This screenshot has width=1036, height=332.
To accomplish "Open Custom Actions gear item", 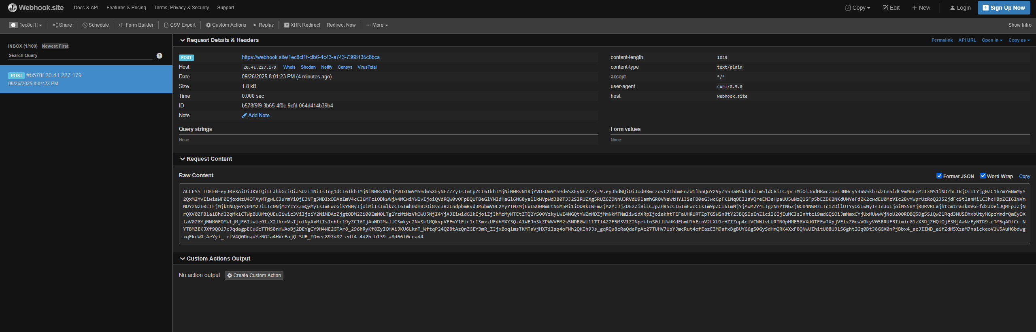I will coord(226,25).
